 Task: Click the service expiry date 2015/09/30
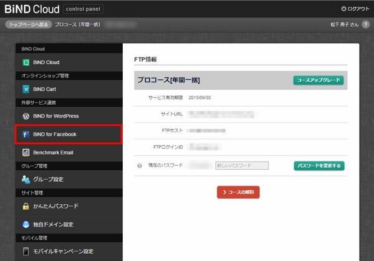click(199, 98)
